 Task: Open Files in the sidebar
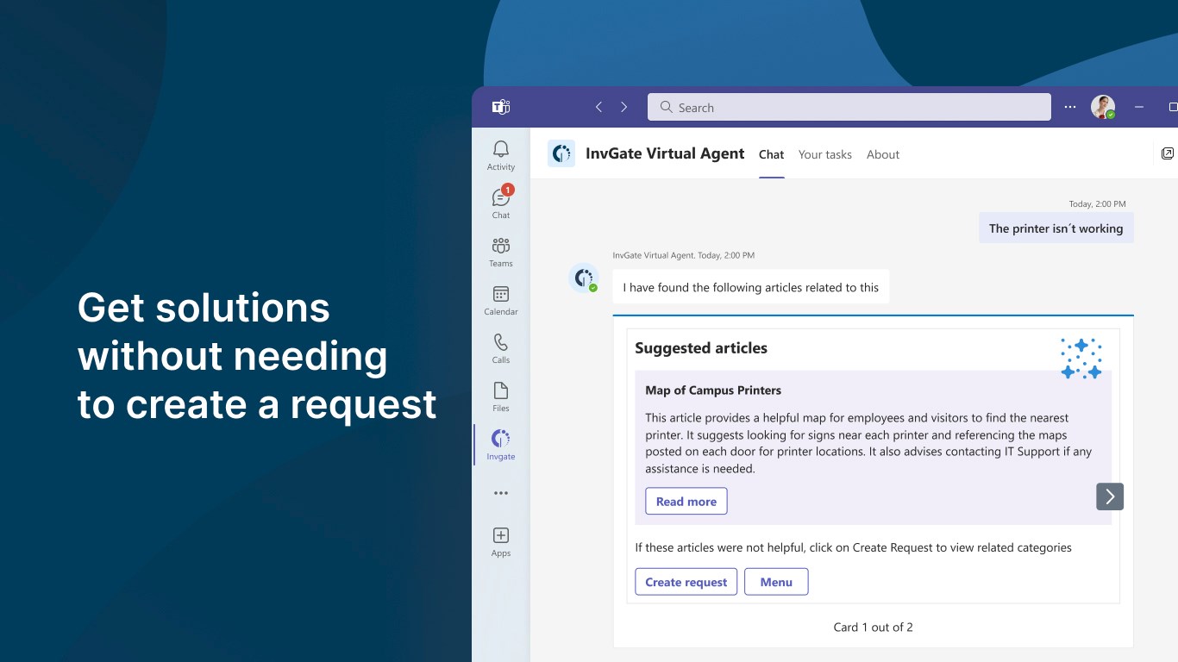tap(501, 397)
